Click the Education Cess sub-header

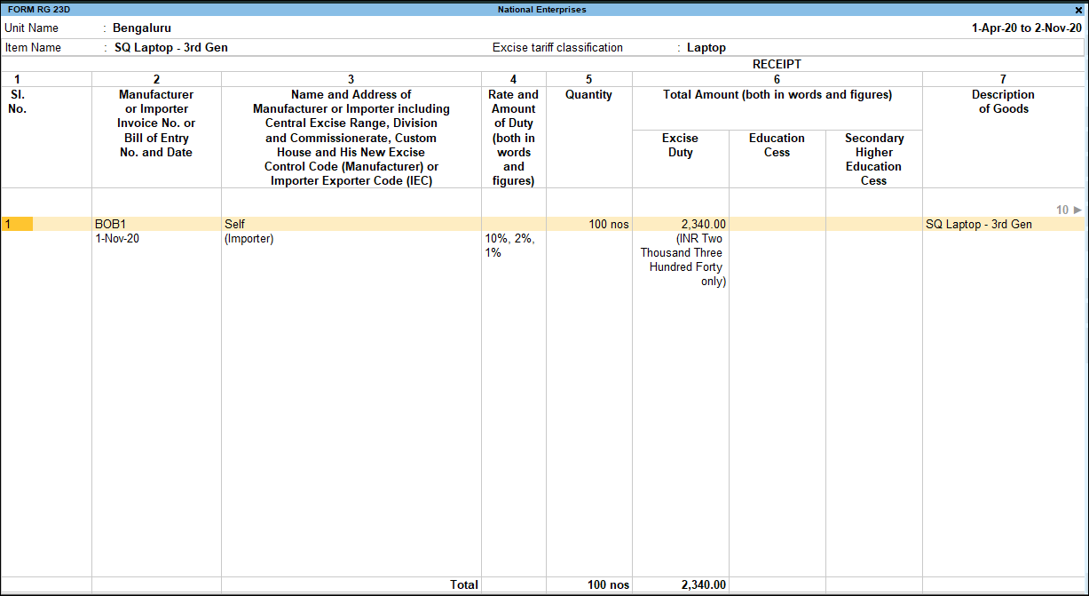(x=777, y=146)
